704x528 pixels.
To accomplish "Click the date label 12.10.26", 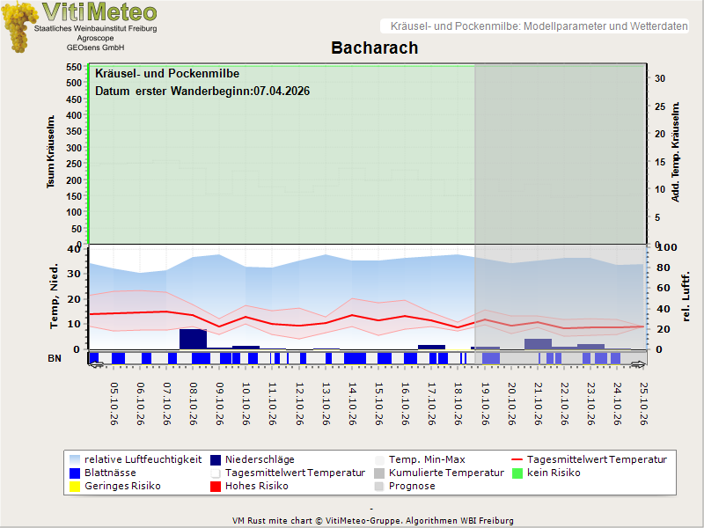I will 299,404.
